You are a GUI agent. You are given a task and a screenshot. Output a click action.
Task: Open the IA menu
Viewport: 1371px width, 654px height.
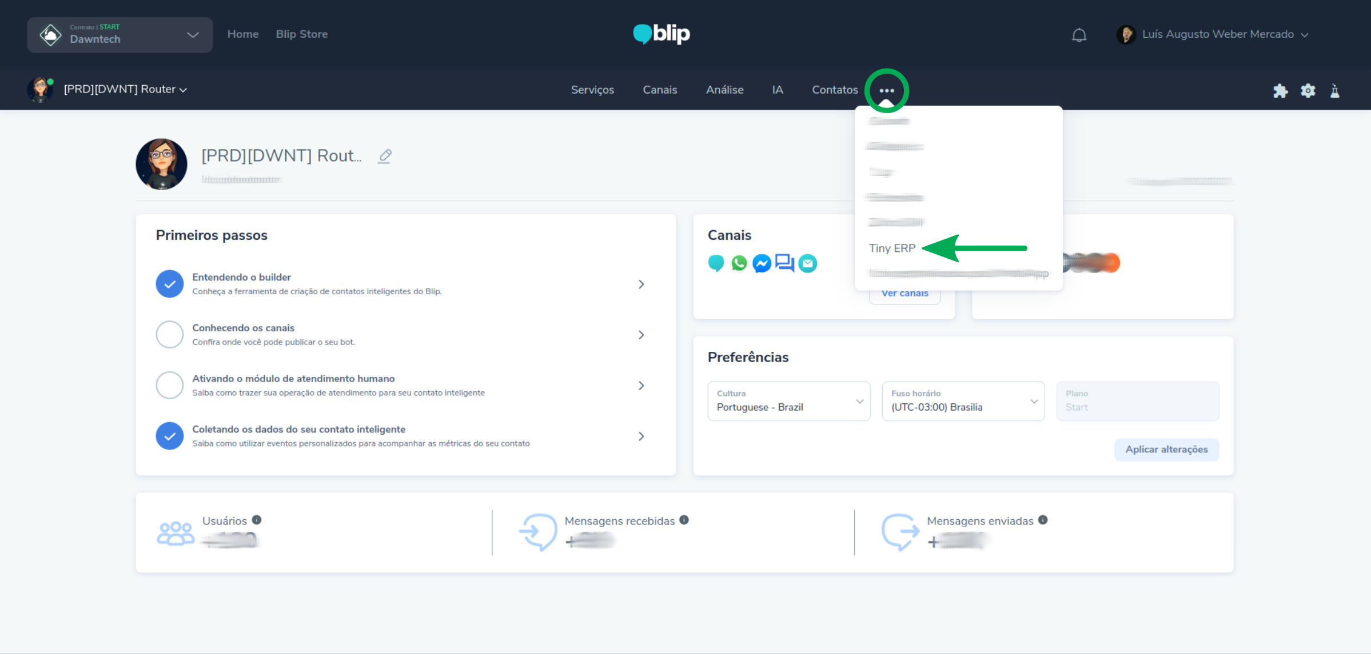(778, 90)
